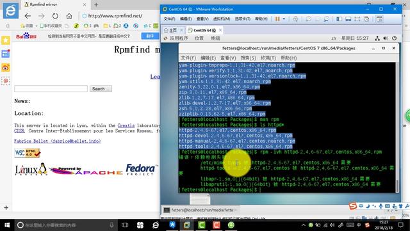Screen dimensions: 410x231
Task: Open CentOS power menu icon
Action: tap(394, 38)
